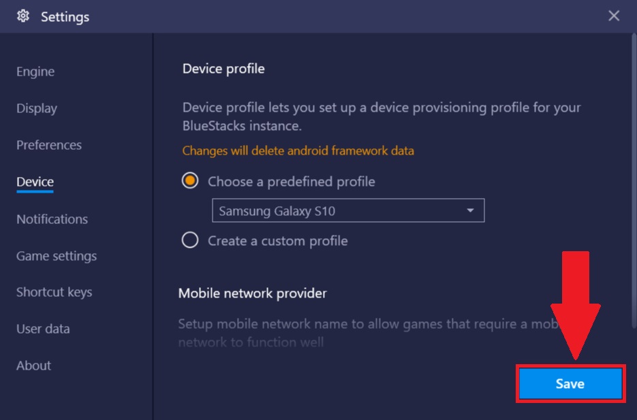Viewport: 637px width, 420px height.
Task: Open the Shortcut keys settings page
Action: pos(54,291)
